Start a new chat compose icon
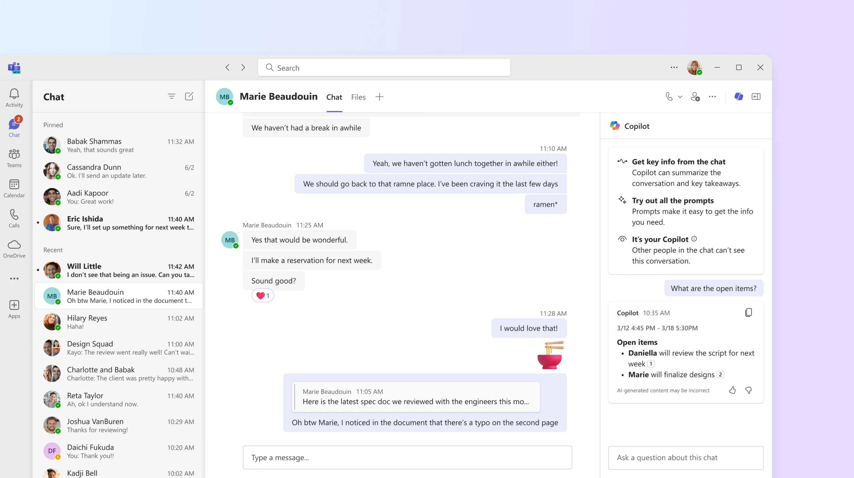 tap(189, 97)
